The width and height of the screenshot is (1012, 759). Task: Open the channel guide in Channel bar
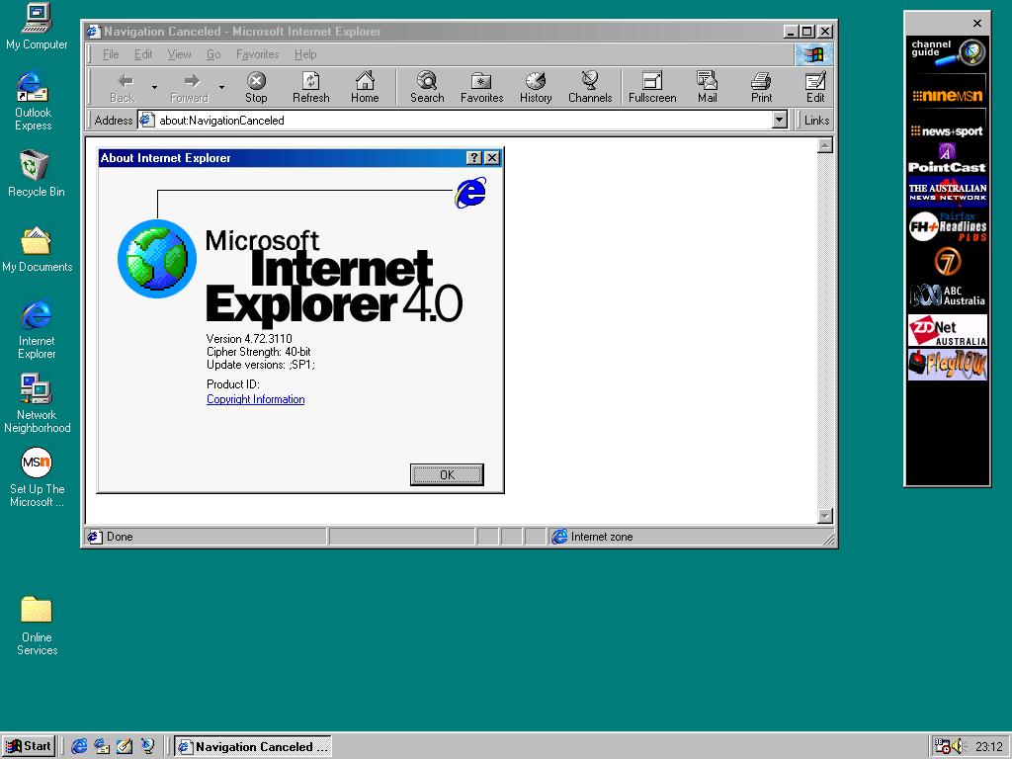tap(948, 52)
